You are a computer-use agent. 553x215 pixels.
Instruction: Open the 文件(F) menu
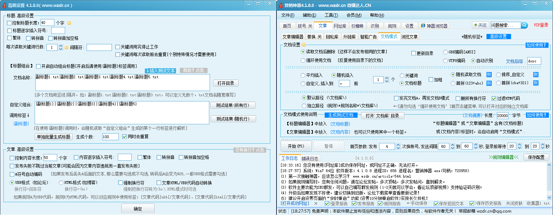[x=288, y=15]
